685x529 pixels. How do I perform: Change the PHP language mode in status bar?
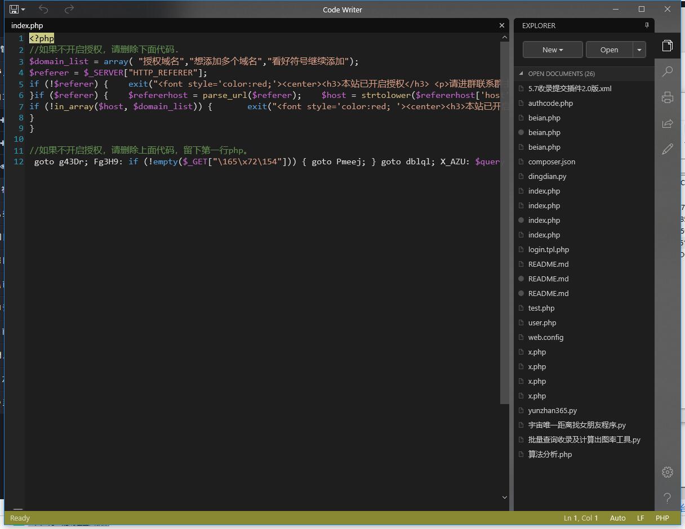pyautogui.click(x=662, y=518)
